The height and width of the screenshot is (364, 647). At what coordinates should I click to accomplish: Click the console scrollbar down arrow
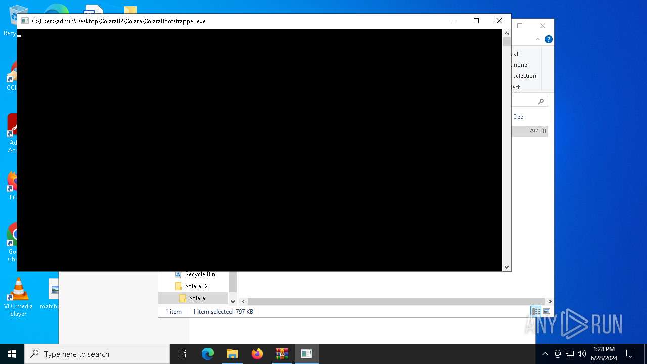tap(506, 267)
